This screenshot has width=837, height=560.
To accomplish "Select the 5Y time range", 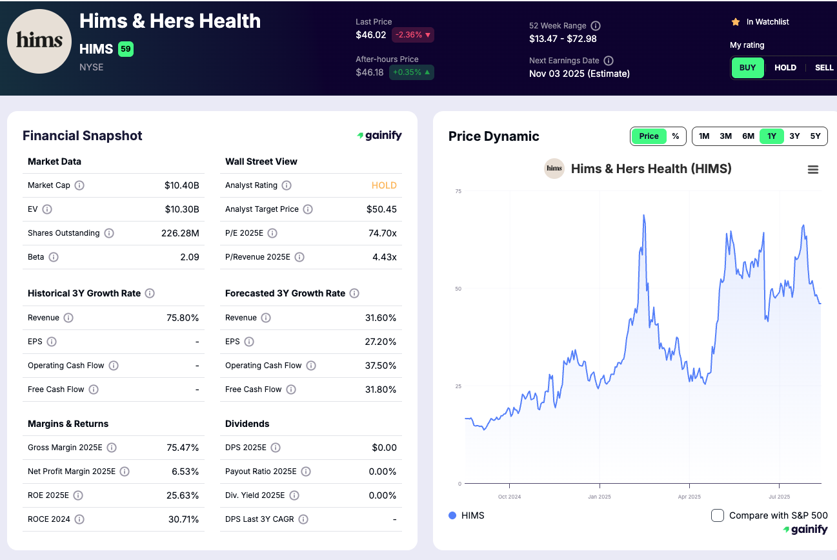I will coord(816,136).
